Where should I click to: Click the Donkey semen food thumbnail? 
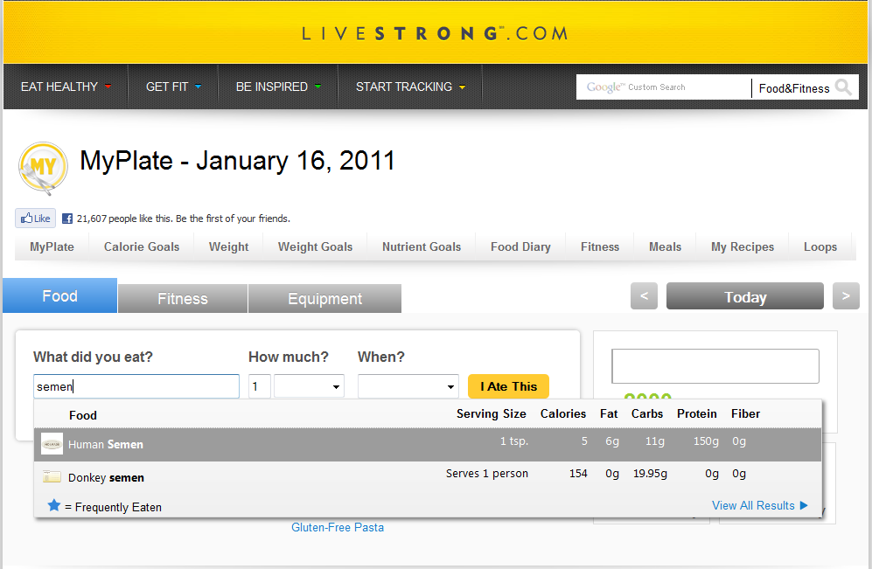click(x=52, y=476)
